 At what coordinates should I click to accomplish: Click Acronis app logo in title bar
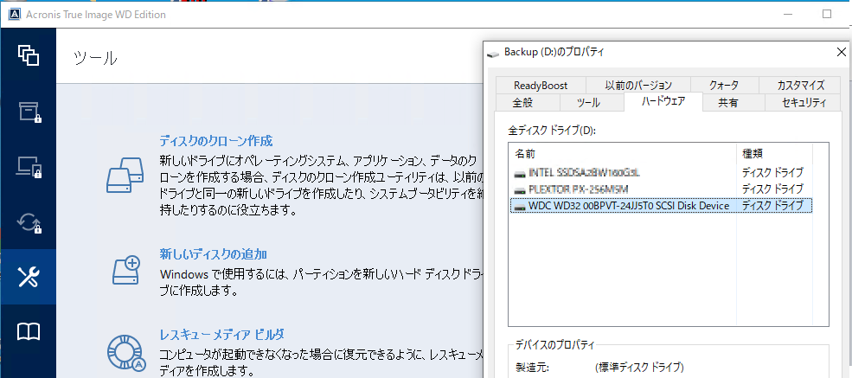pos(14,15)
